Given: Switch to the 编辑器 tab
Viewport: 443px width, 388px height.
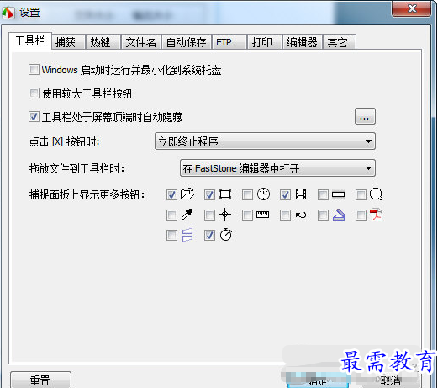Looking at the screenshot, I should 303,42.
